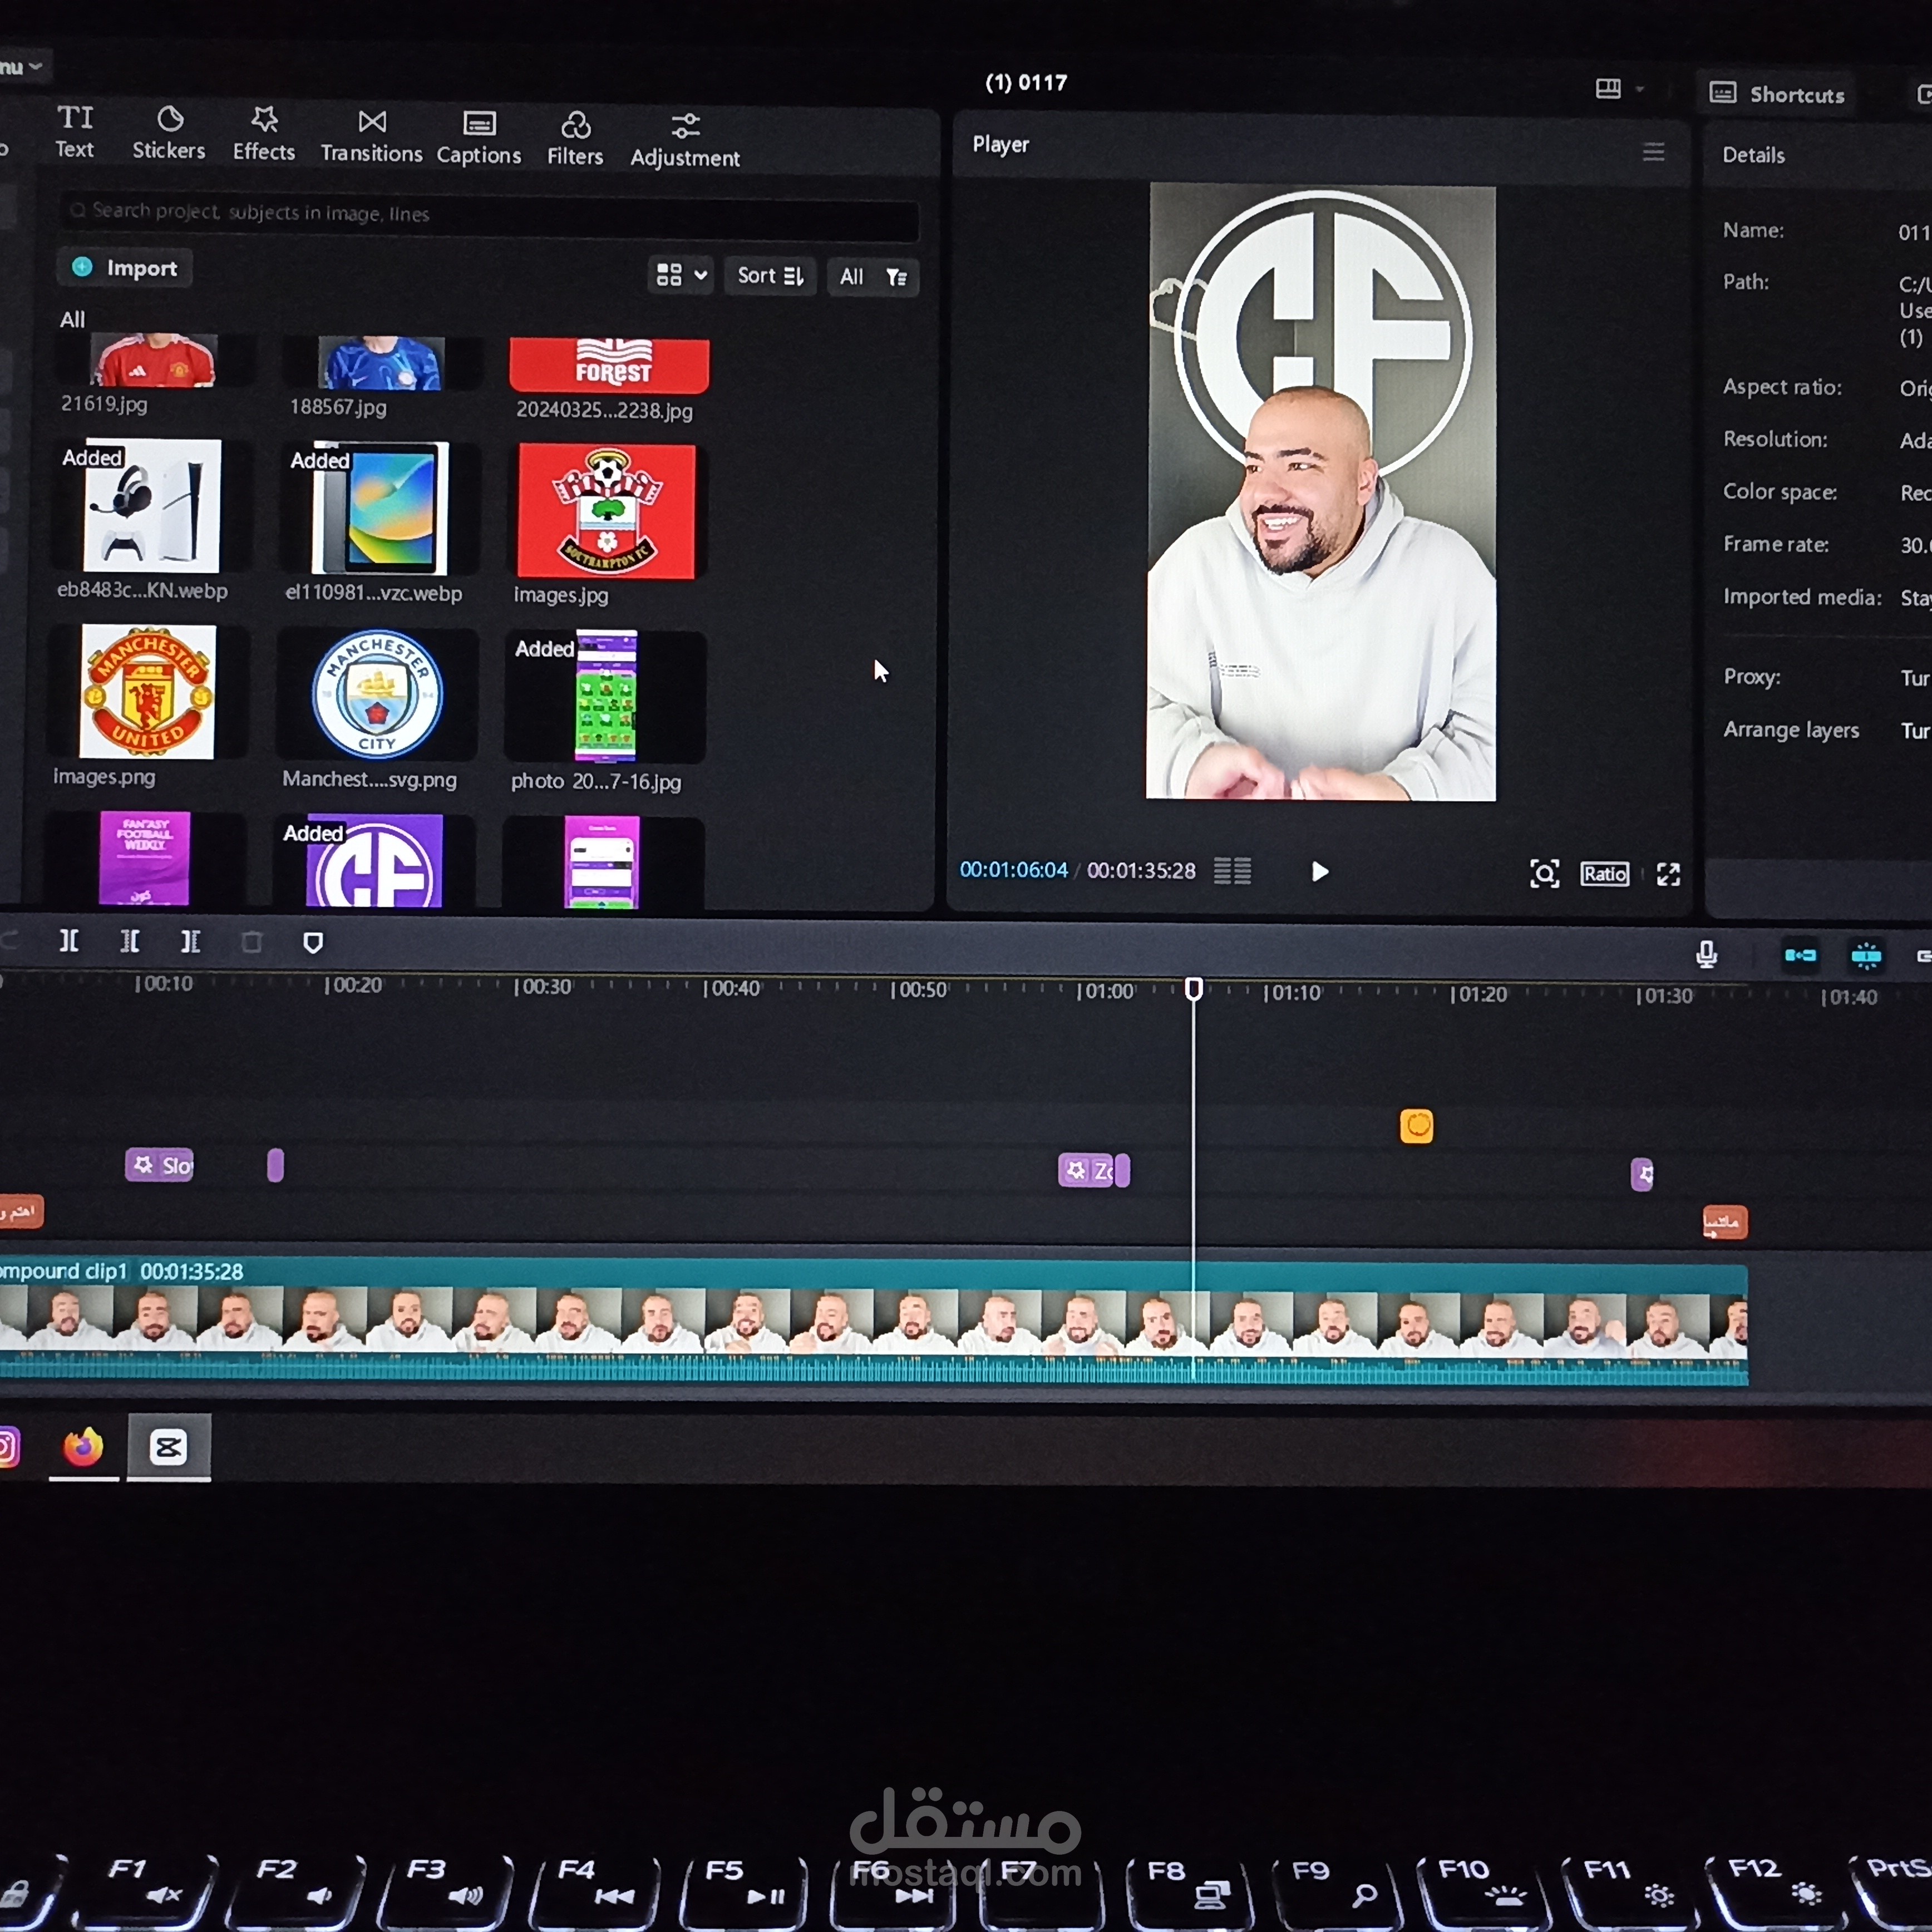Select the purple CF logo thumbnail
The width and height of the screenshot is (1932, 1932).
tap(374, 862)
